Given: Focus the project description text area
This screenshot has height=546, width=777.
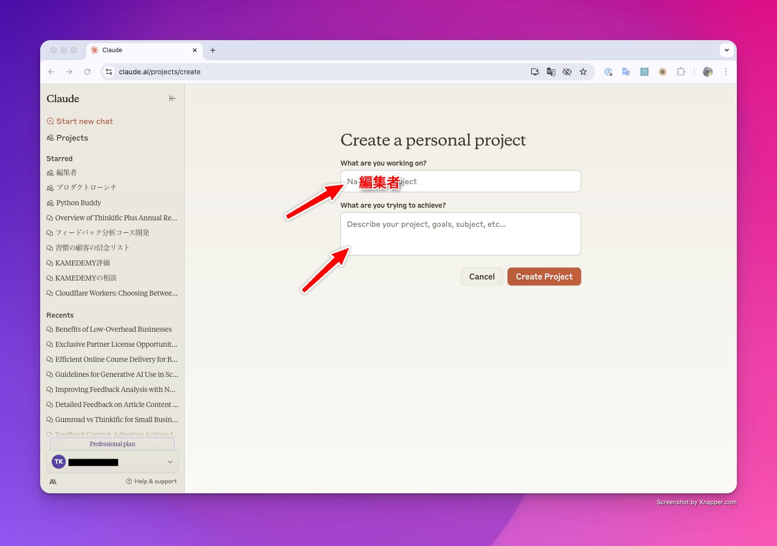Looking at the screenshot, I should [x=461, y=234].
